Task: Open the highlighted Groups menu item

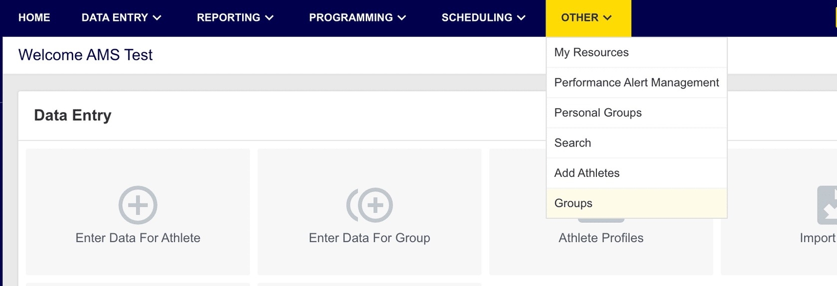Action: coord(637,203)
